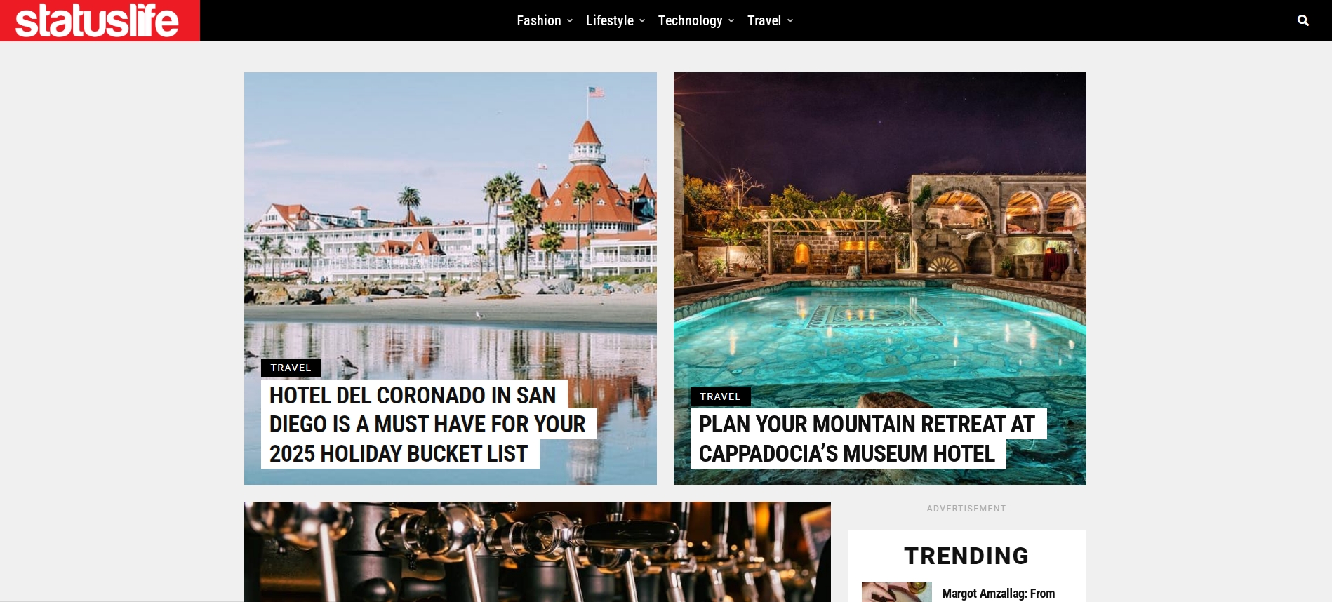
Task: Click the Margot Amzallag trending thumbnail
Action: [x=897, y=592]
